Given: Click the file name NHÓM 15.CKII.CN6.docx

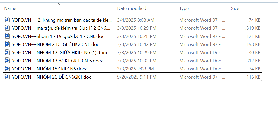Looking at the screenshot, I should [x=49, y=69].
